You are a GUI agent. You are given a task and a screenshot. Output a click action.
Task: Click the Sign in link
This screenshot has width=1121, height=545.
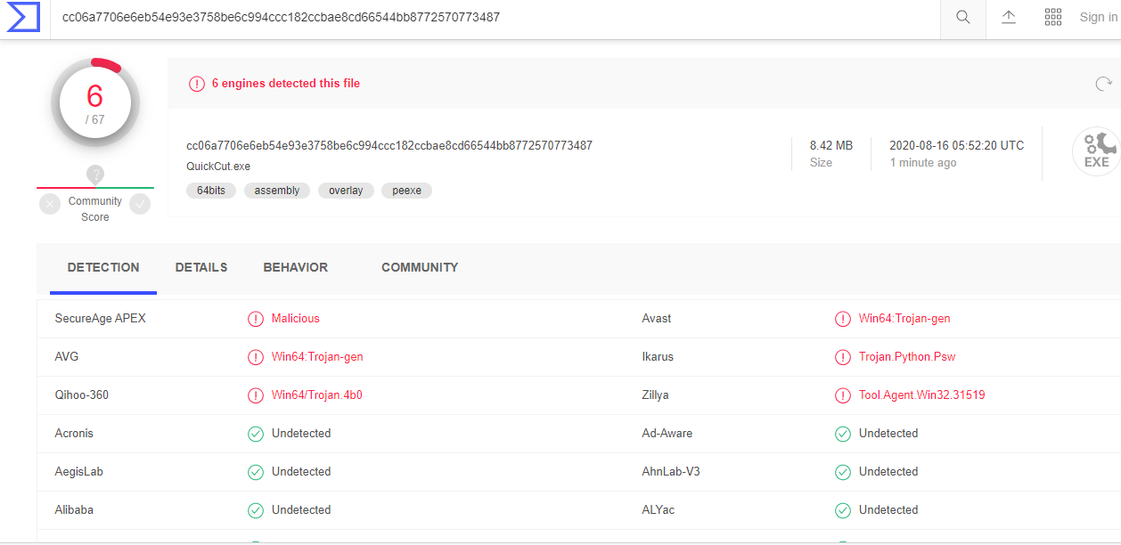1098,18
